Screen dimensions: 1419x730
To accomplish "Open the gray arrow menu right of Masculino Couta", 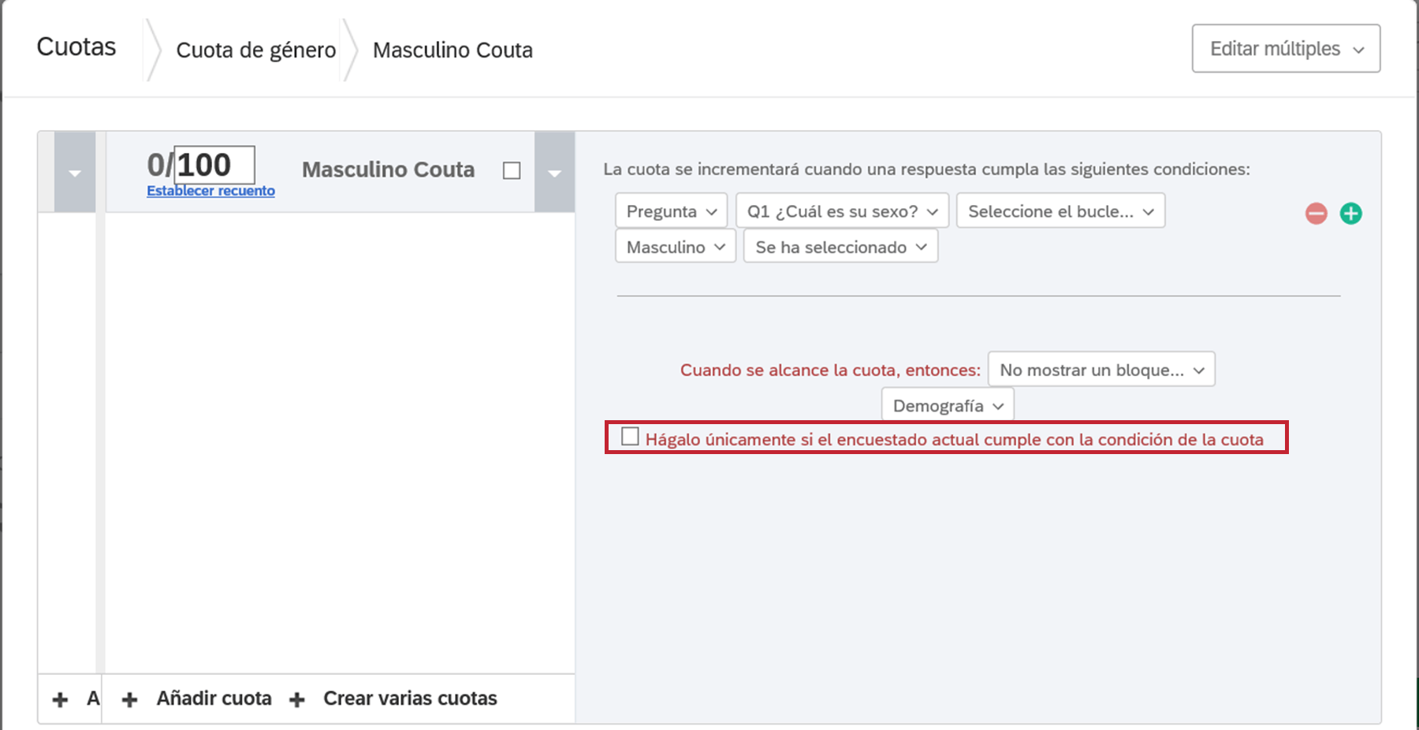I will [x=554, y=172].
